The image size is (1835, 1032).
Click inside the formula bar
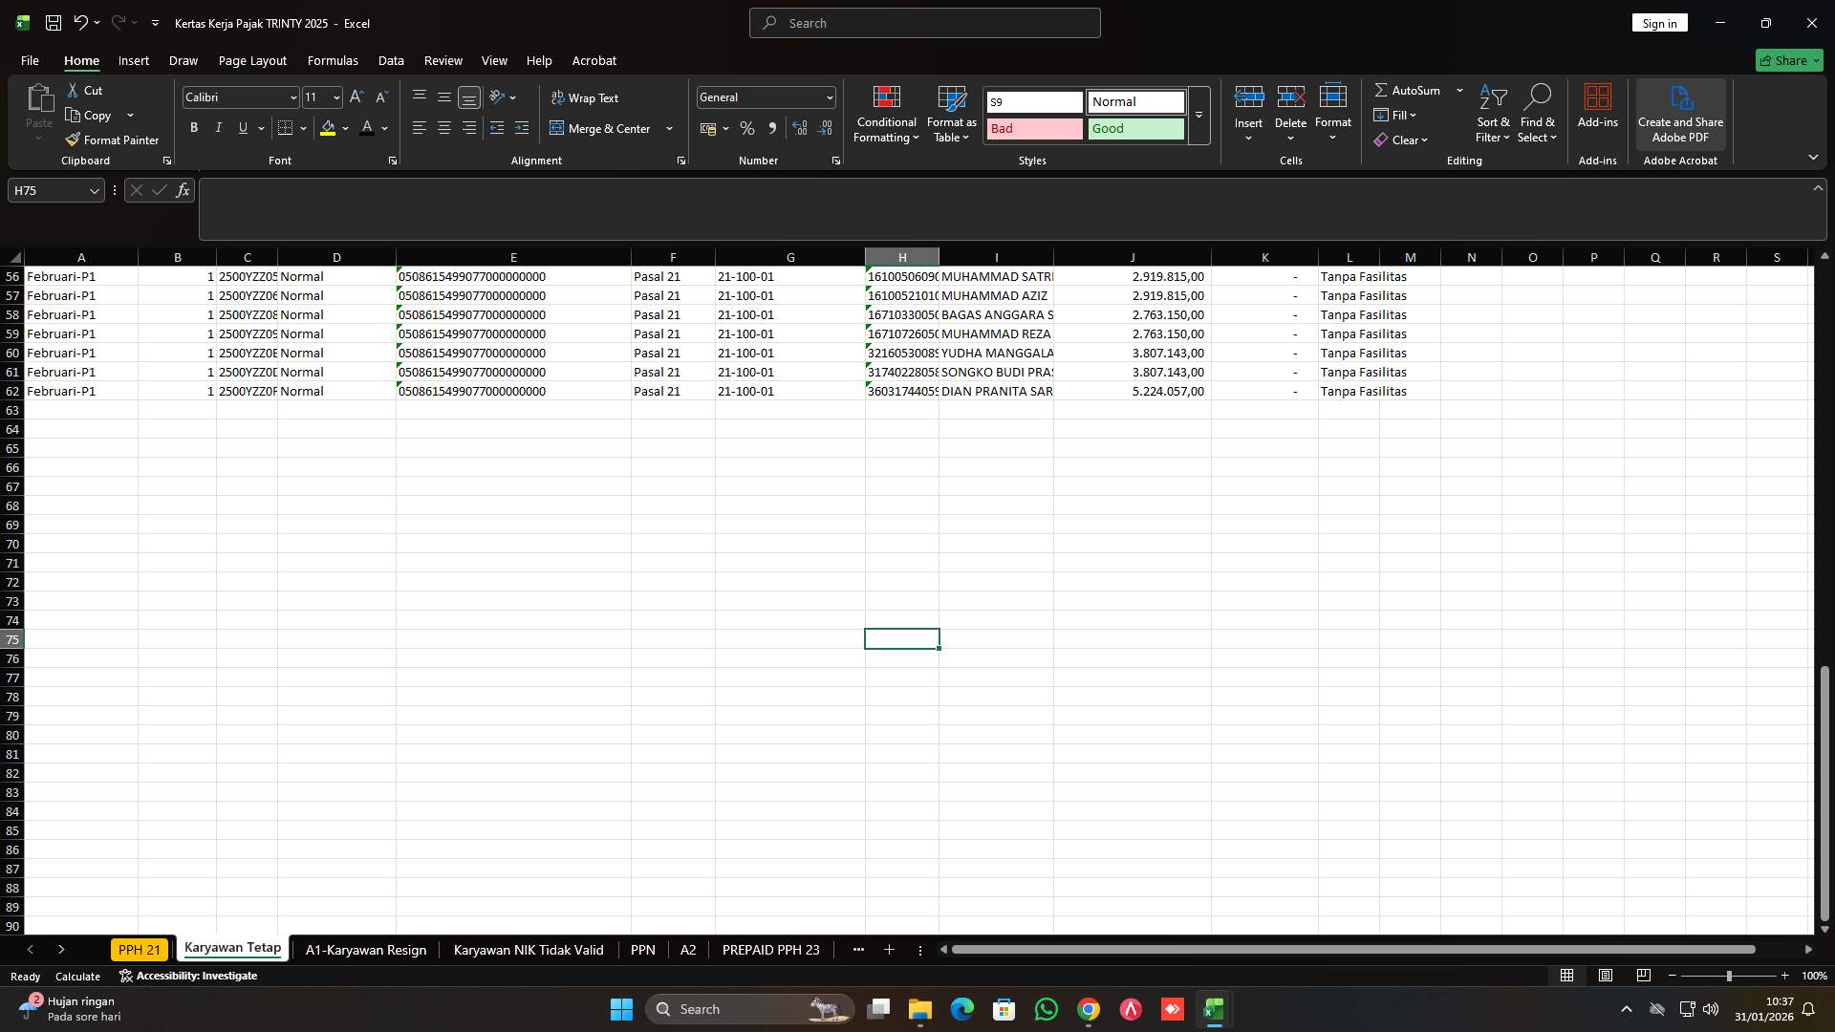click(x=669, y=208)
